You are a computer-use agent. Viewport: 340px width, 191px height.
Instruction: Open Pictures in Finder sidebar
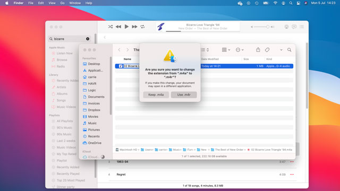point(93,129)
